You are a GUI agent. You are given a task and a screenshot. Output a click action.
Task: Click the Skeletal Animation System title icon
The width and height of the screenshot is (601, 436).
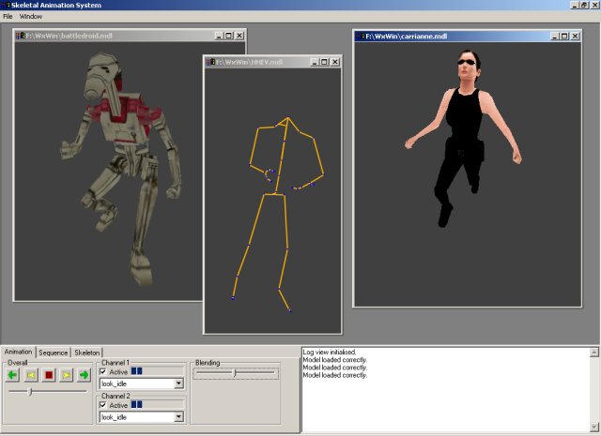point(6,5)
